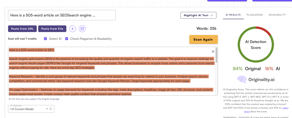Screen dimensions: 292x118
Task: Click the Originality.ai brain logo
Action: click(x=242, y=79)
